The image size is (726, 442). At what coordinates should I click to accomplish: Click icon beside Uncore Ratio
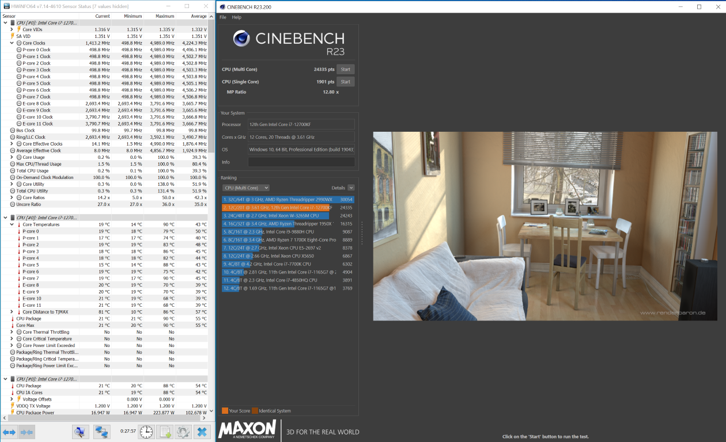13,204
